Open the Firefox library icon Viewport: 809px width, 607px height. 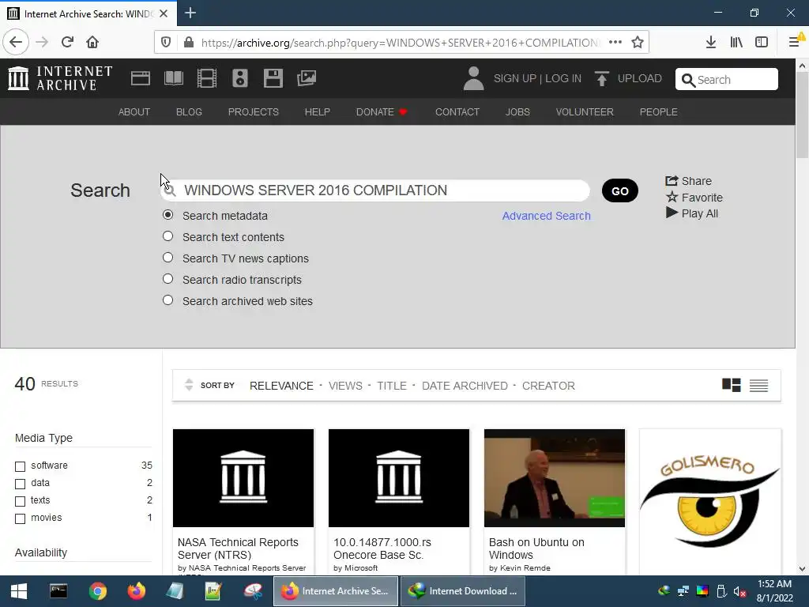[736, 43]
